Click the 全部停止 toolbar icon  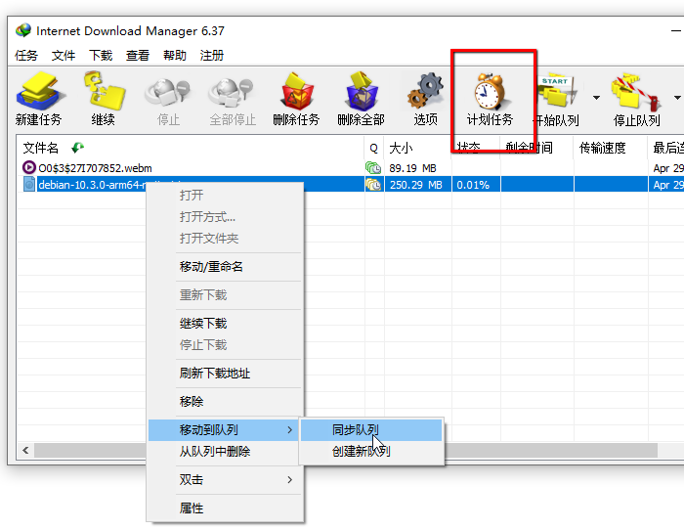[x=232, y=92]
